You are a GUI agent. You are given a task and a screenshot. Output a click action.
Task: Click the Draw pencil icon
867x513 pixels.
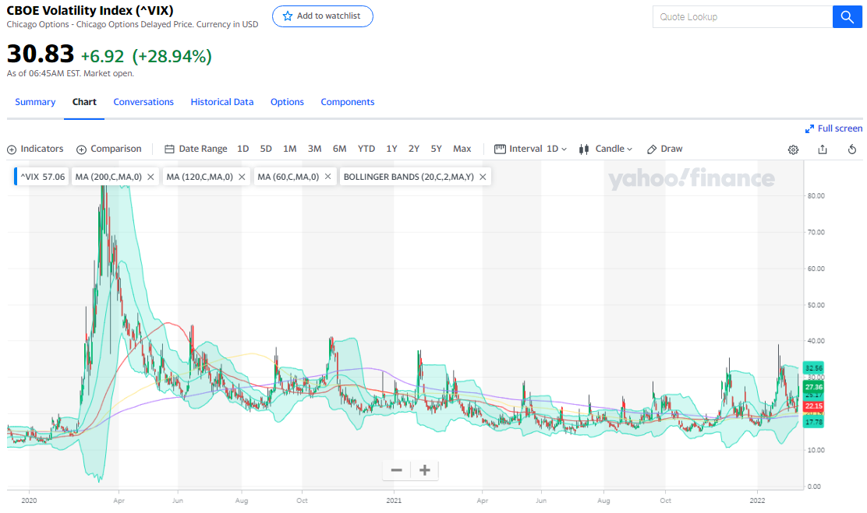tap(652, 149)
